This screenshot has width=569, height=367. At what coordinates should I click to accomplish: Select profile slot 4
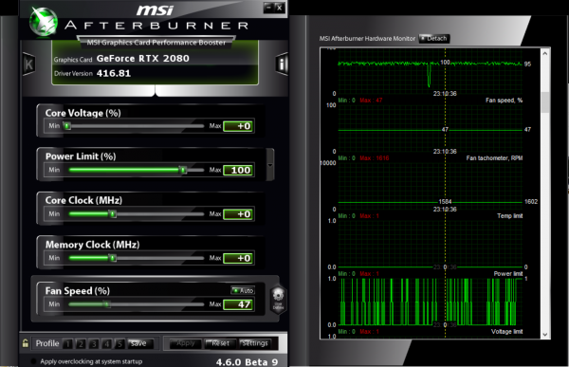(106, 344)
